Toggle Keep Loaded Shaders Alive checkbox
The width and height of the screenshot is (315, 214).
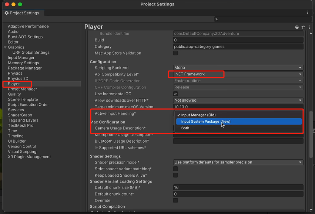pos(175,175)
